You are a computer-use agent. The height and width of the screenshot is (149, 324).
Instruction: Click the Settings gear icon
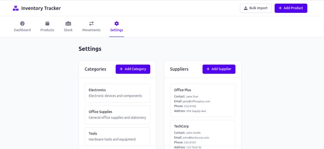(x=117, y=24)
